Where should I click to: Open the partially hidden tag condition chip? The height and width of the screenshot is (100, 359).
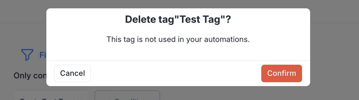(x=51, y=95)
